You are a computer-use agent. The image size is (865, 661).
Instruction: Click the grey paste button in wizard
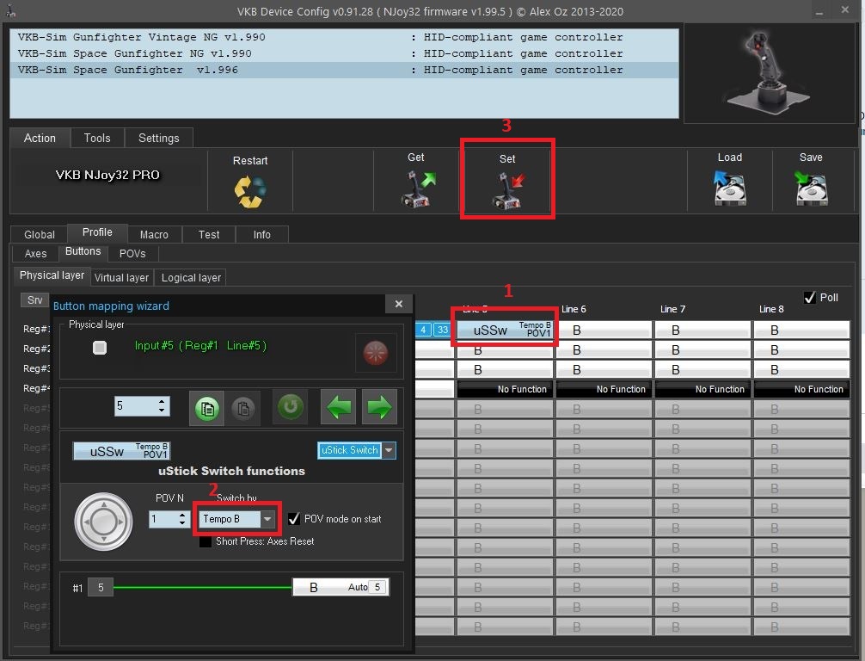[243, 408]
